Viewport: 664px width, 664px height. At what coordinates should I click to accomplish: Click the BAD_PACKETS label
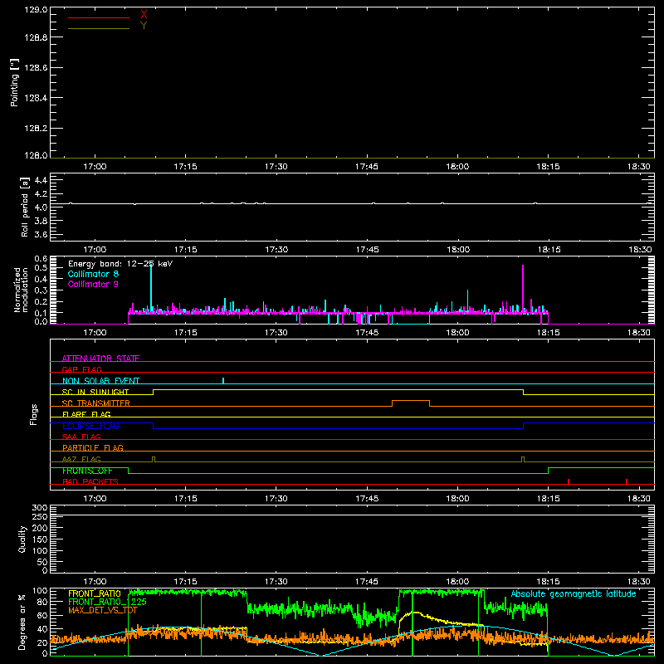(90, 481)
